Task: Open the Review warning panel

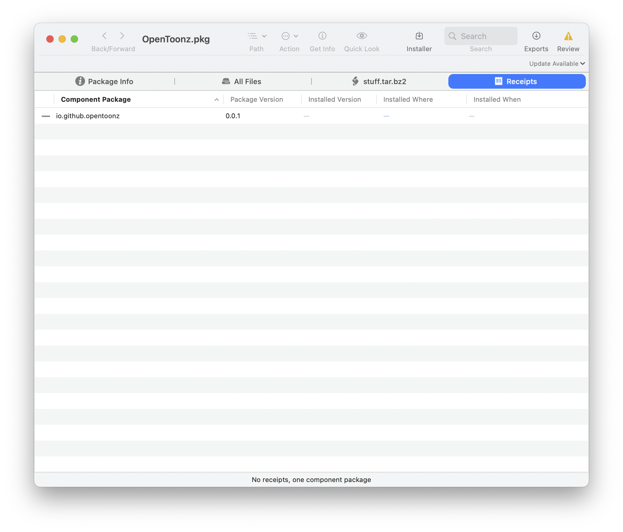Action: (568, 36)
